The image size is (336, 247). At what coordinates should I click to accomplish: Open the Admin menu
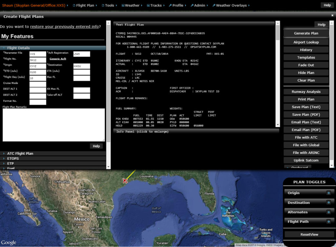click(x=199, y=5)
